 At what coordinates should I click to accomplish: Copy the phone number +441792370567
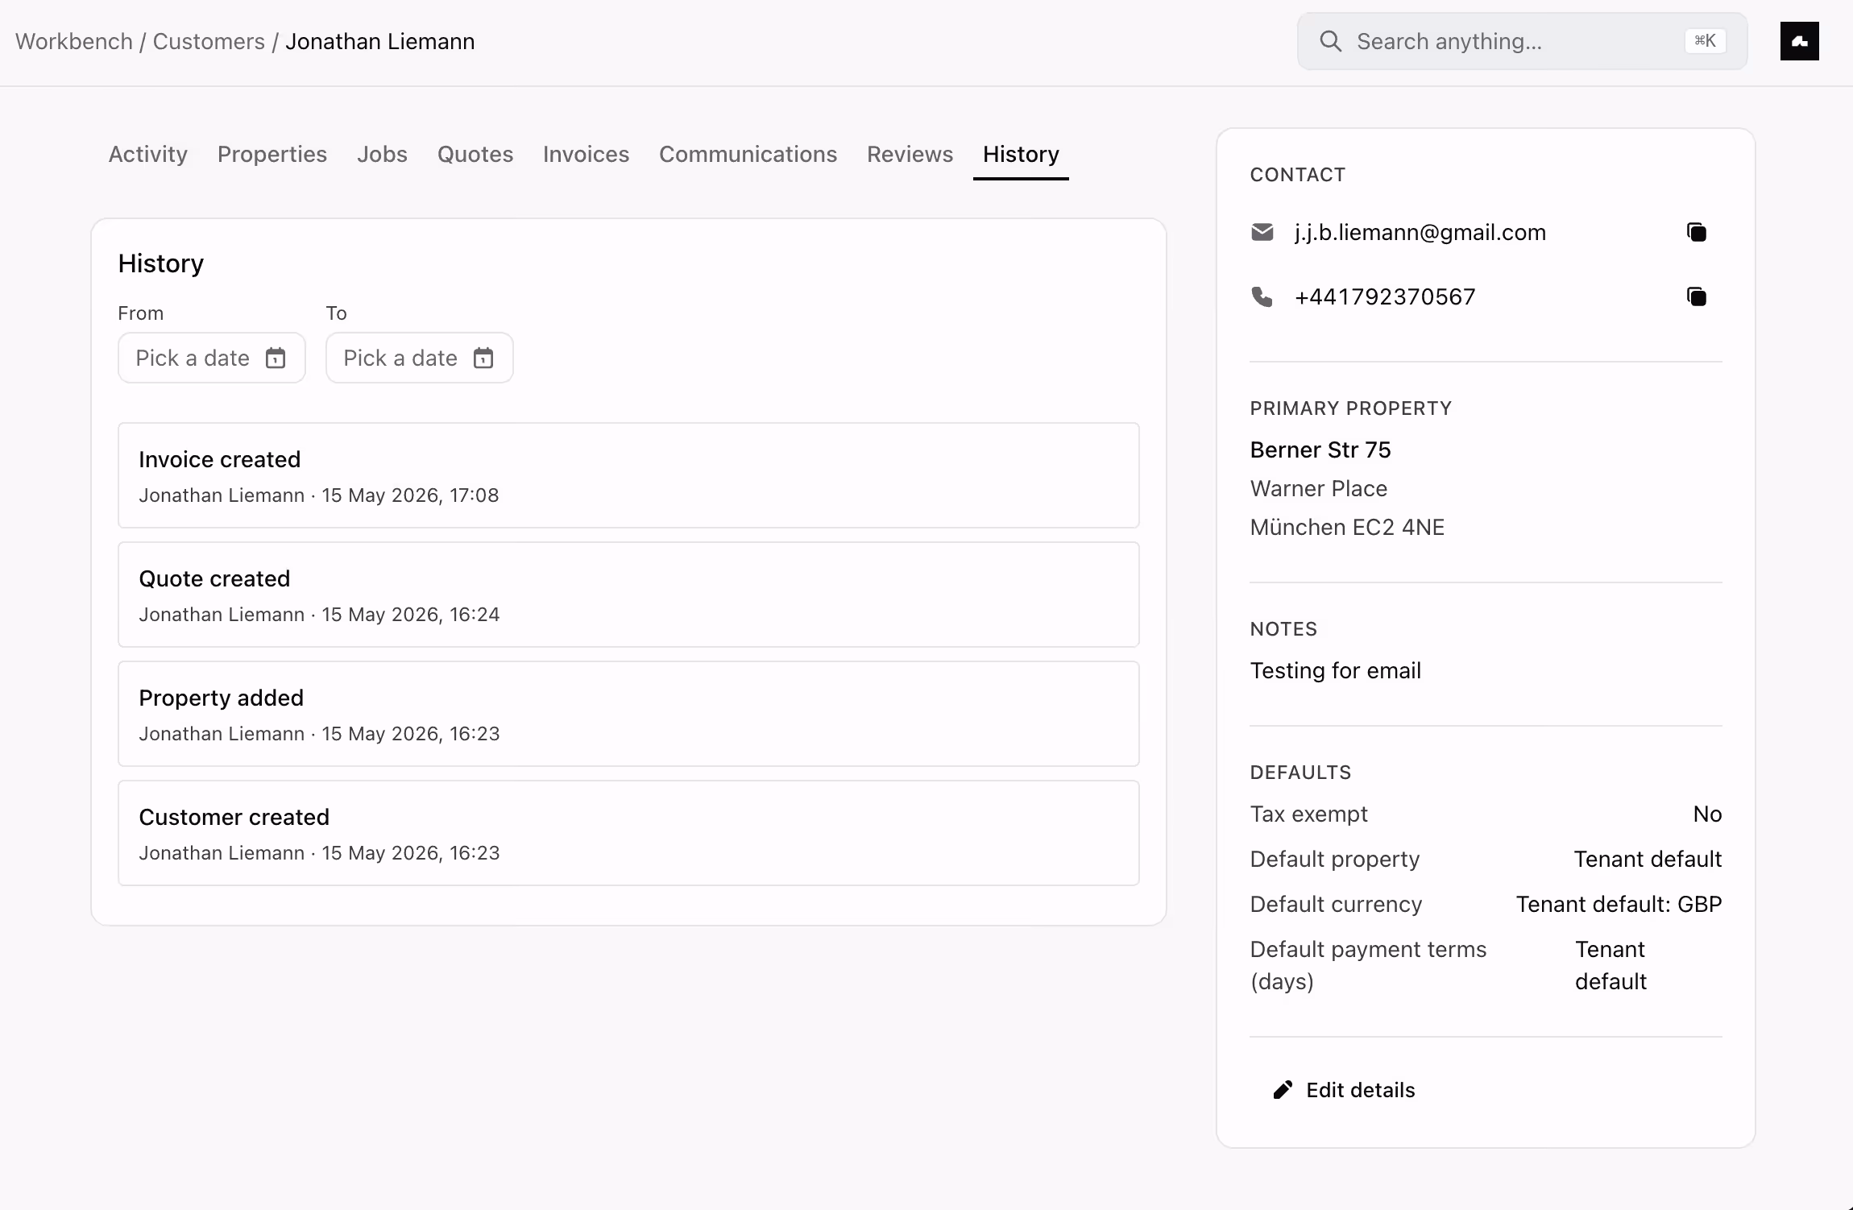coord(1696,297)
